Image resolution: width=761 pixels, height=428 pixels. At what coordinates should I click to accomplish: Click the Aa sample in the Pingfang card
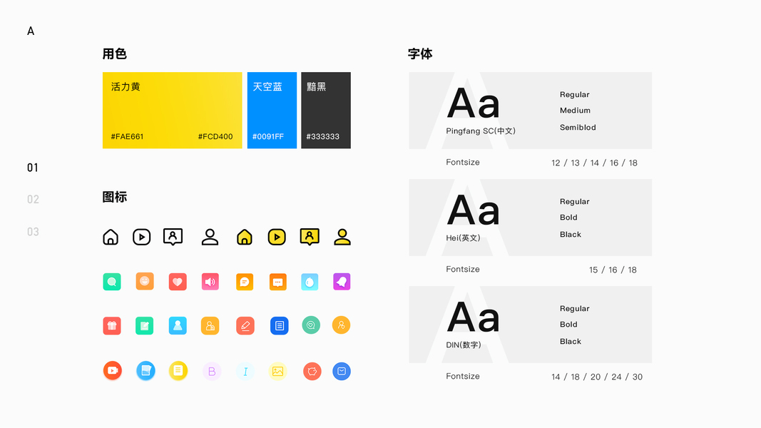pyautogui.click(x=473, y=103)
